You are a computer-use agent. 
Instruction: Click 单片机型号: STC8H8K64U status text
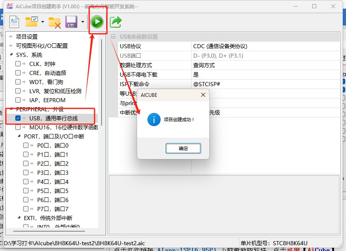[274, 243]
